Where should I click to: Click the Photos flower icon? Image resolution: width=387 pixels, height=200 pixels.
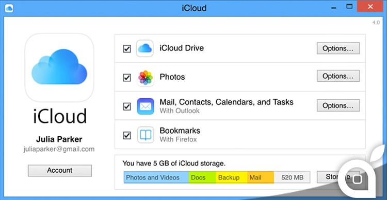(x=146, y=78)
